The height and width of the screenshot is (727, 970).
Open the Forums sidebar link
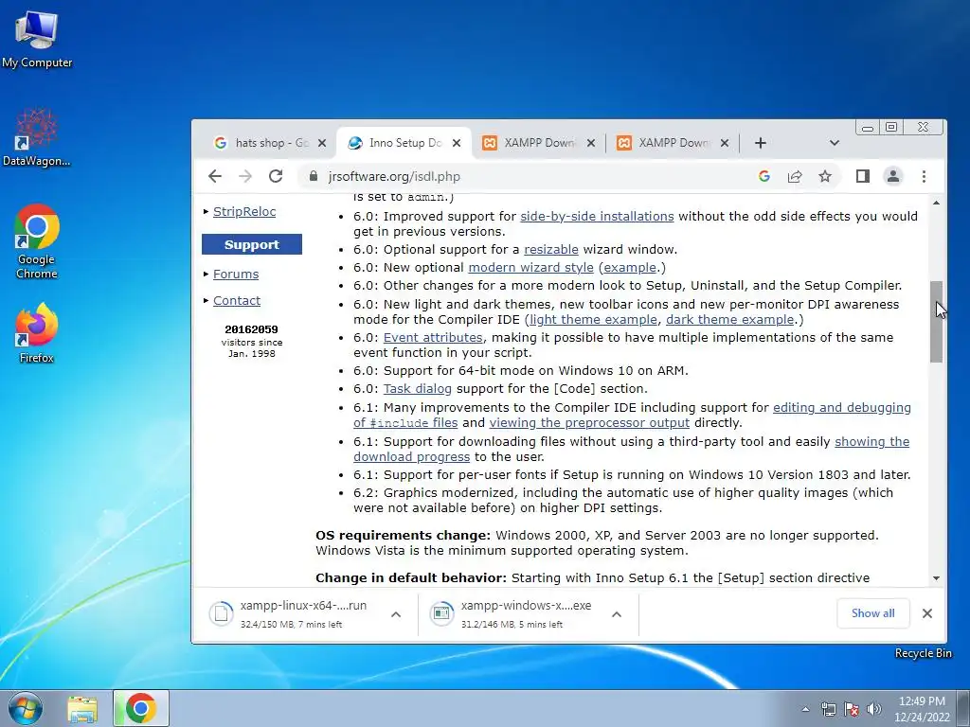(x=236, y=274)
